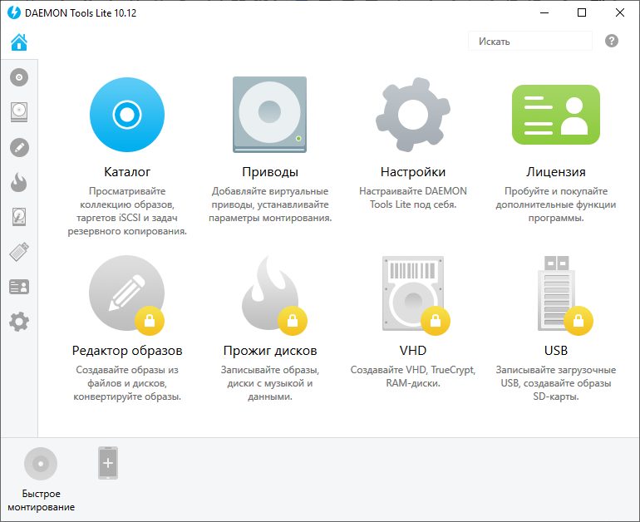
Task: Close the DAEMON Tools Lite window
Action: pyautogui.click(x=620, y=12)
